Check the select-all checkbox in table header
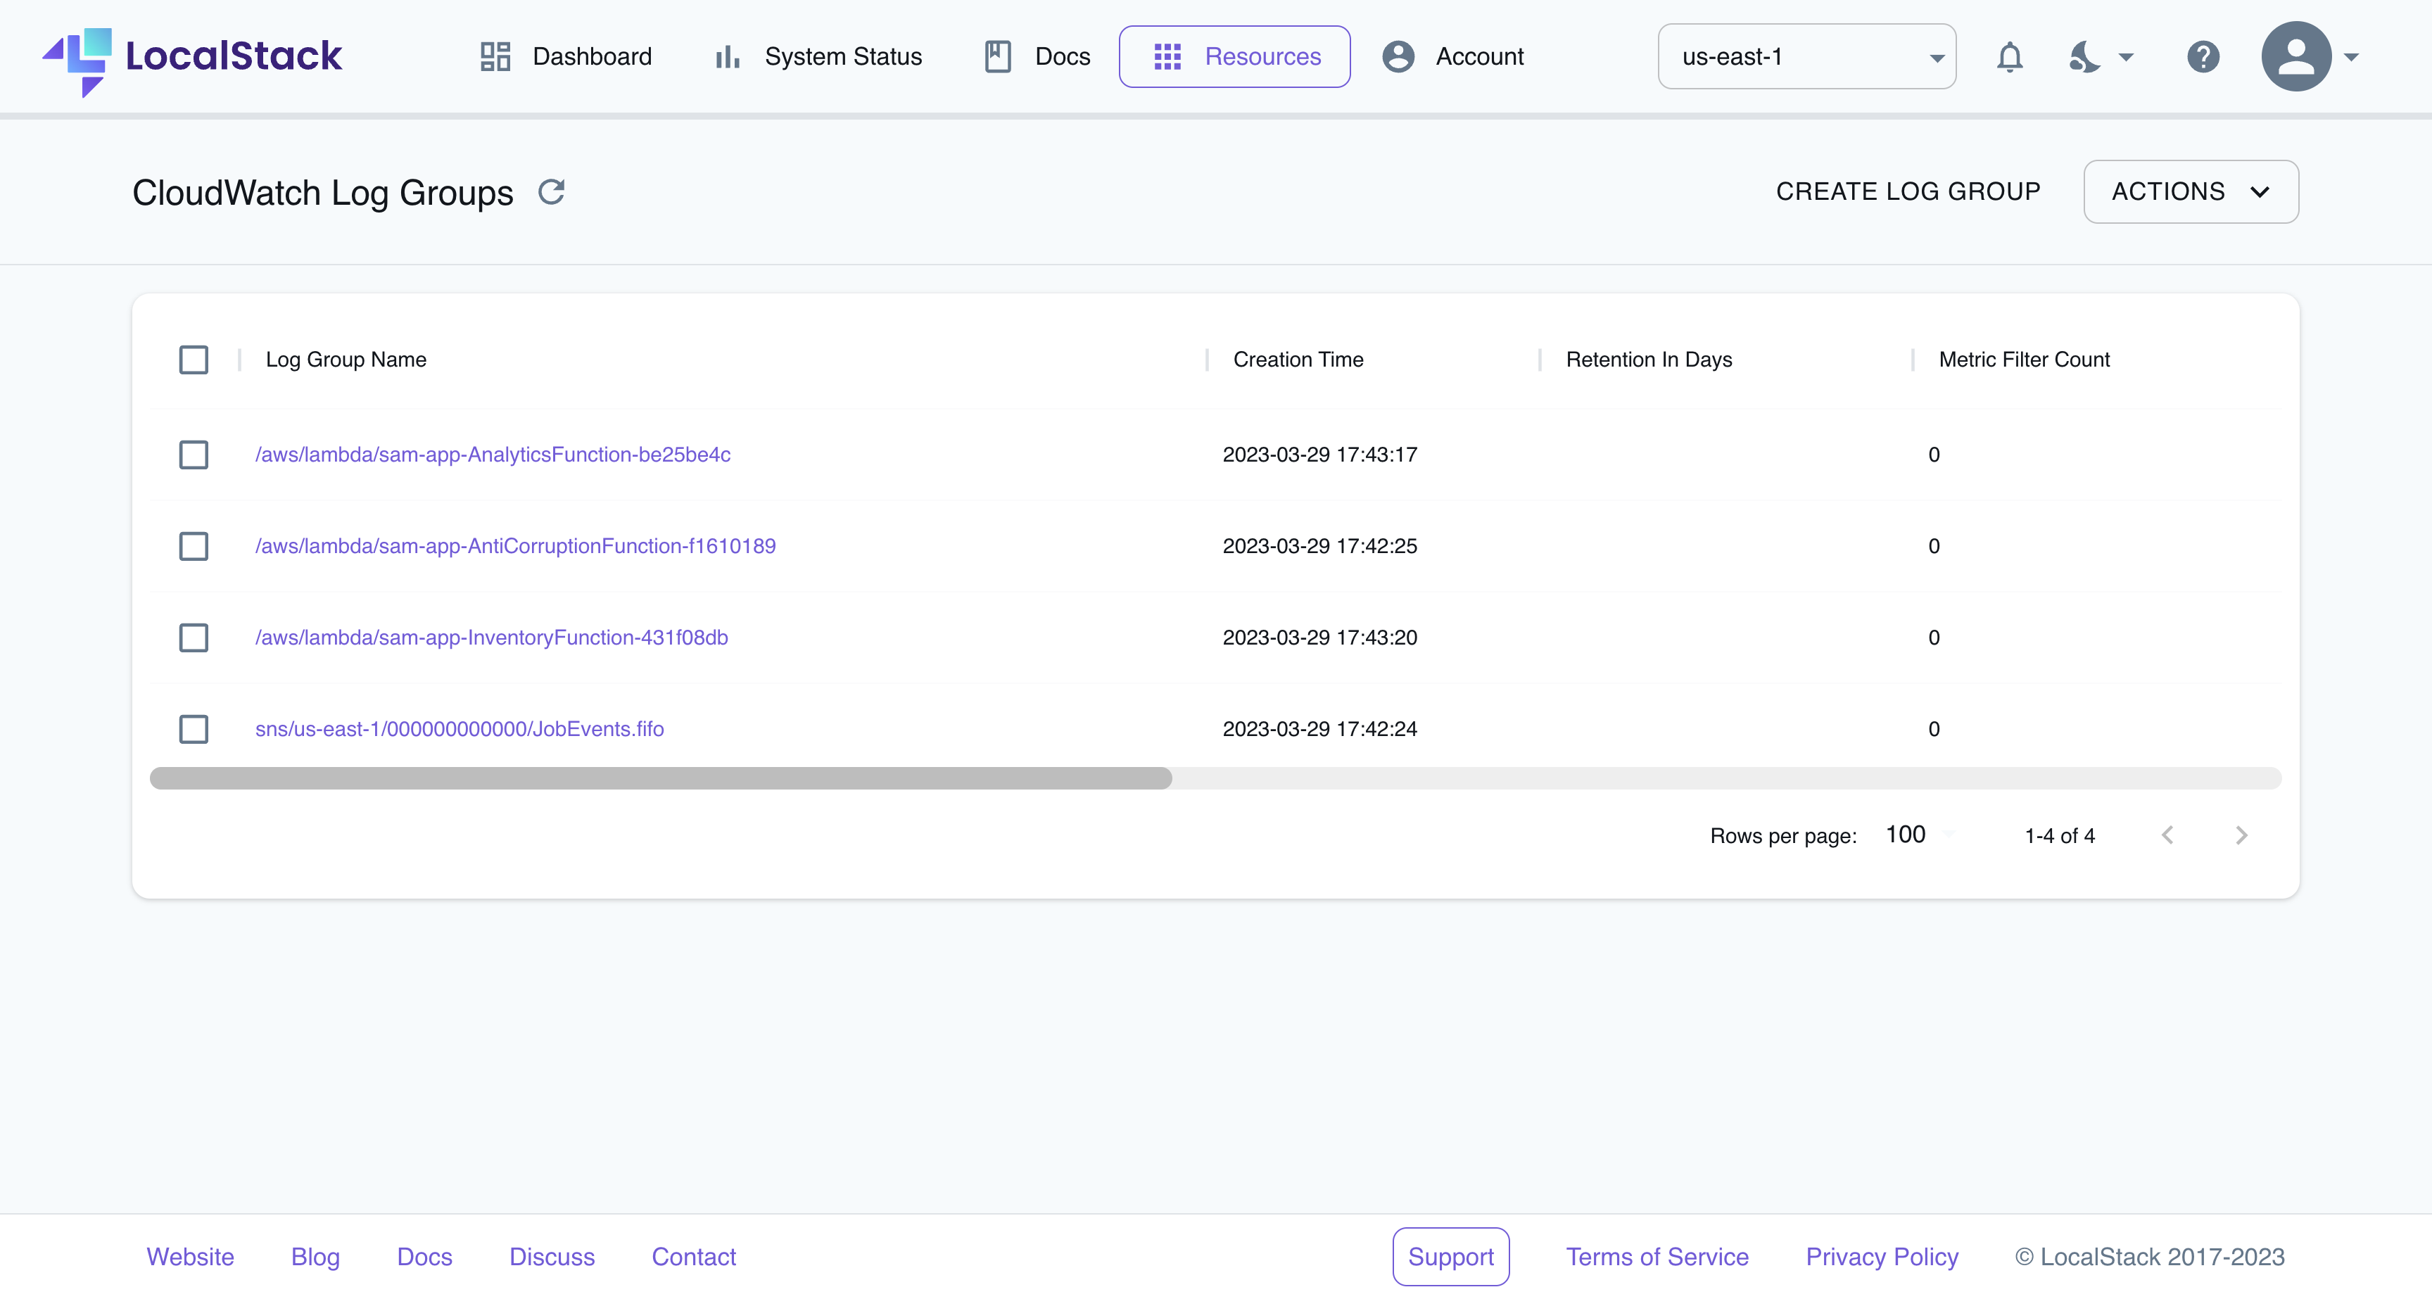 pyautogui.click(x=194, y=360)
